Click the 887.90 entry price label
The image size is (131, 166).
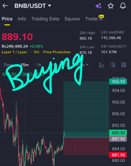pyautogui.click(x=118, y=139)
